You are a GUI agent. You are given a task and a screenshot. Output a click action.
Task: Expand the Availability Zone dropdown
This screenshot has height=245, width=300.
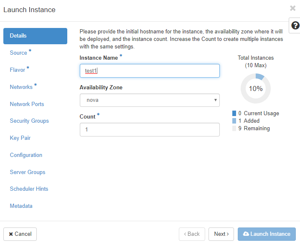[150, 100]
